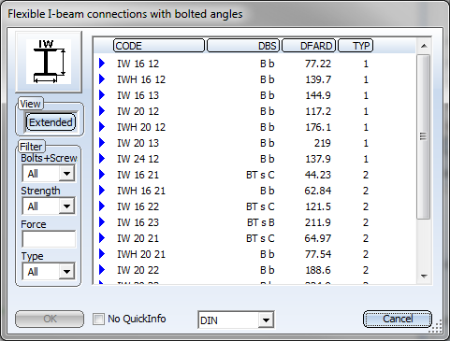Open the DIN standard dropdown
Viewport: 450px width, 341px height.
[x=266, y=320]
